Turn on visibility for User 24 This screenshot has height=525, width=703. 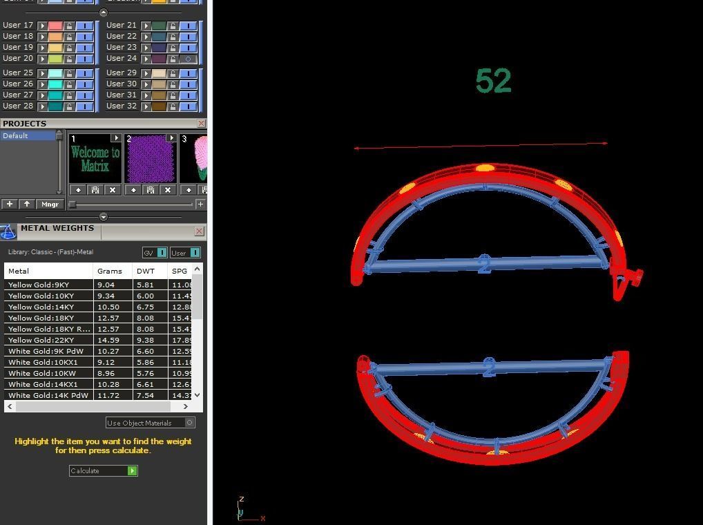coord(188,59)
